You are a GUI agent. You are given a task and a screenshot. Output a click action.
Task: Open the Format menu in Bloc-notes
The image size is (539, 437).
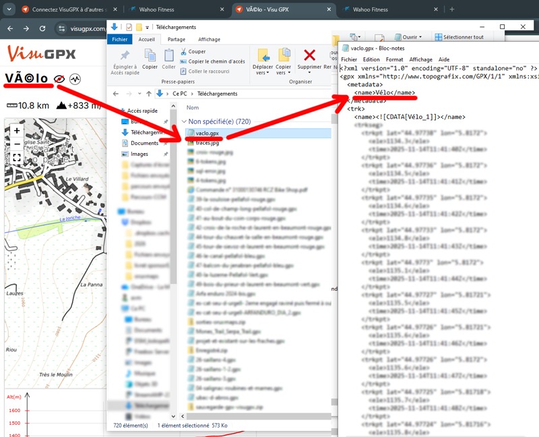click(x=394, y=59)
